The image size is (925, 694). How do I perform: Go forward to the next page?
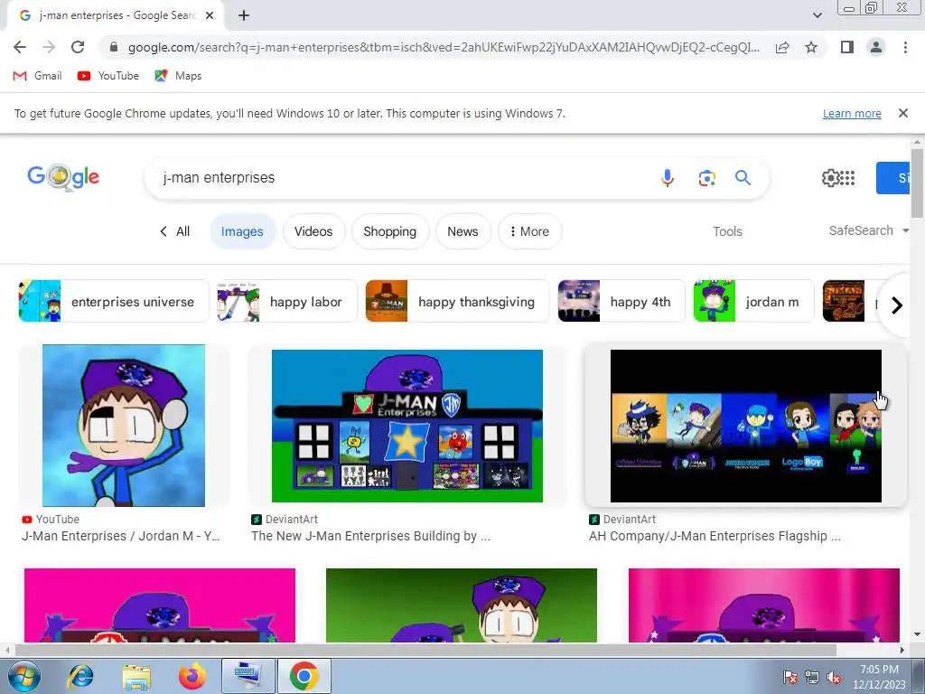49,47
